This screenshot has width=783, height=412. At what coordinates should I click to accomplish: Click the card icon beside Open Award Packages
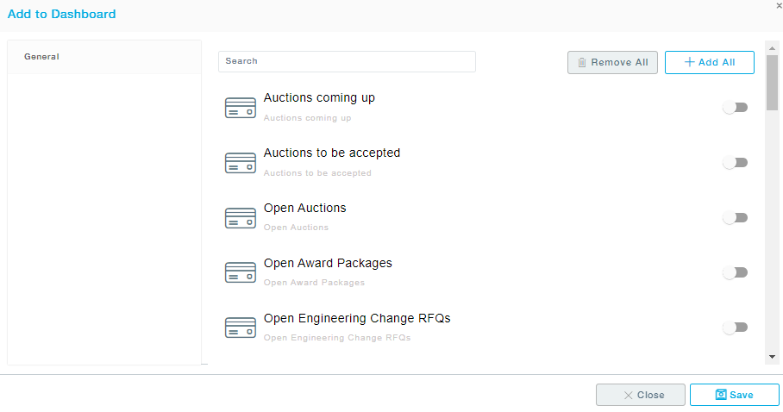pos(240,273)
